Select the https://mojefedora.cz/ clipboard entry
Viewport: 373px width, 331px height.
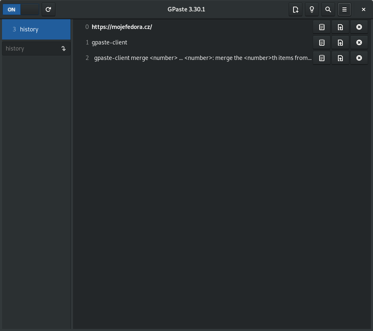click(x=122, y=27)
